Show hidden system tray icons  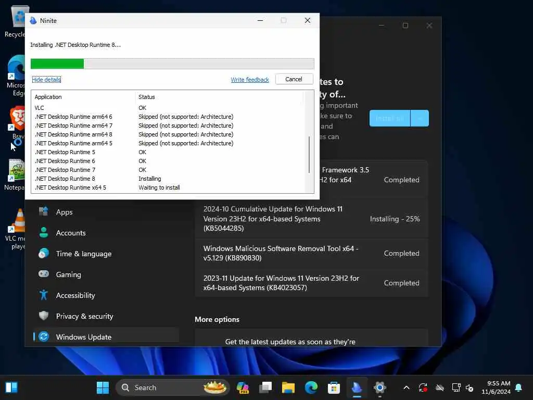pyautogui.click(x=406, y=387)
